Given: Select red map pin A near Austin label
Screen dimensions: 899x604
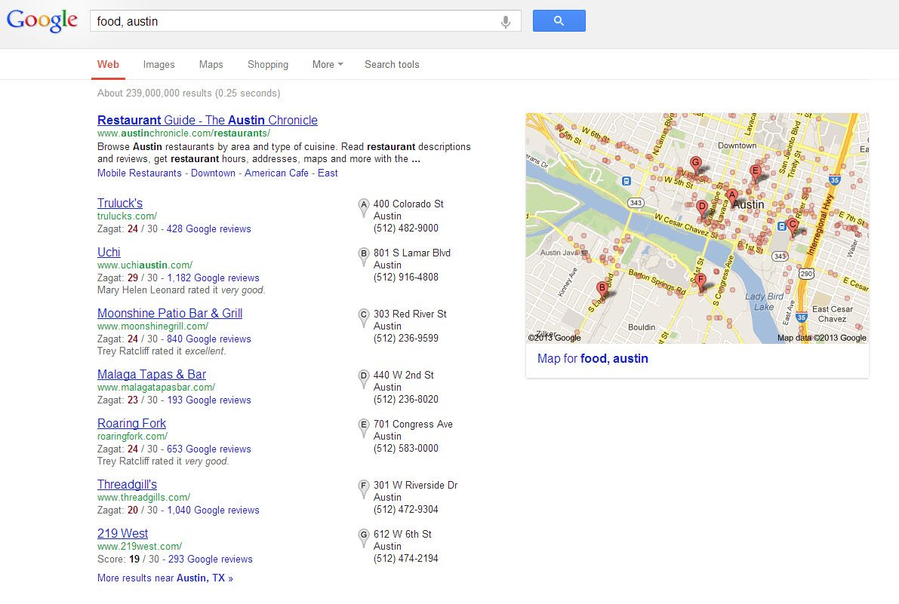Looking at the screenshot, I should (x=731, y=197).
